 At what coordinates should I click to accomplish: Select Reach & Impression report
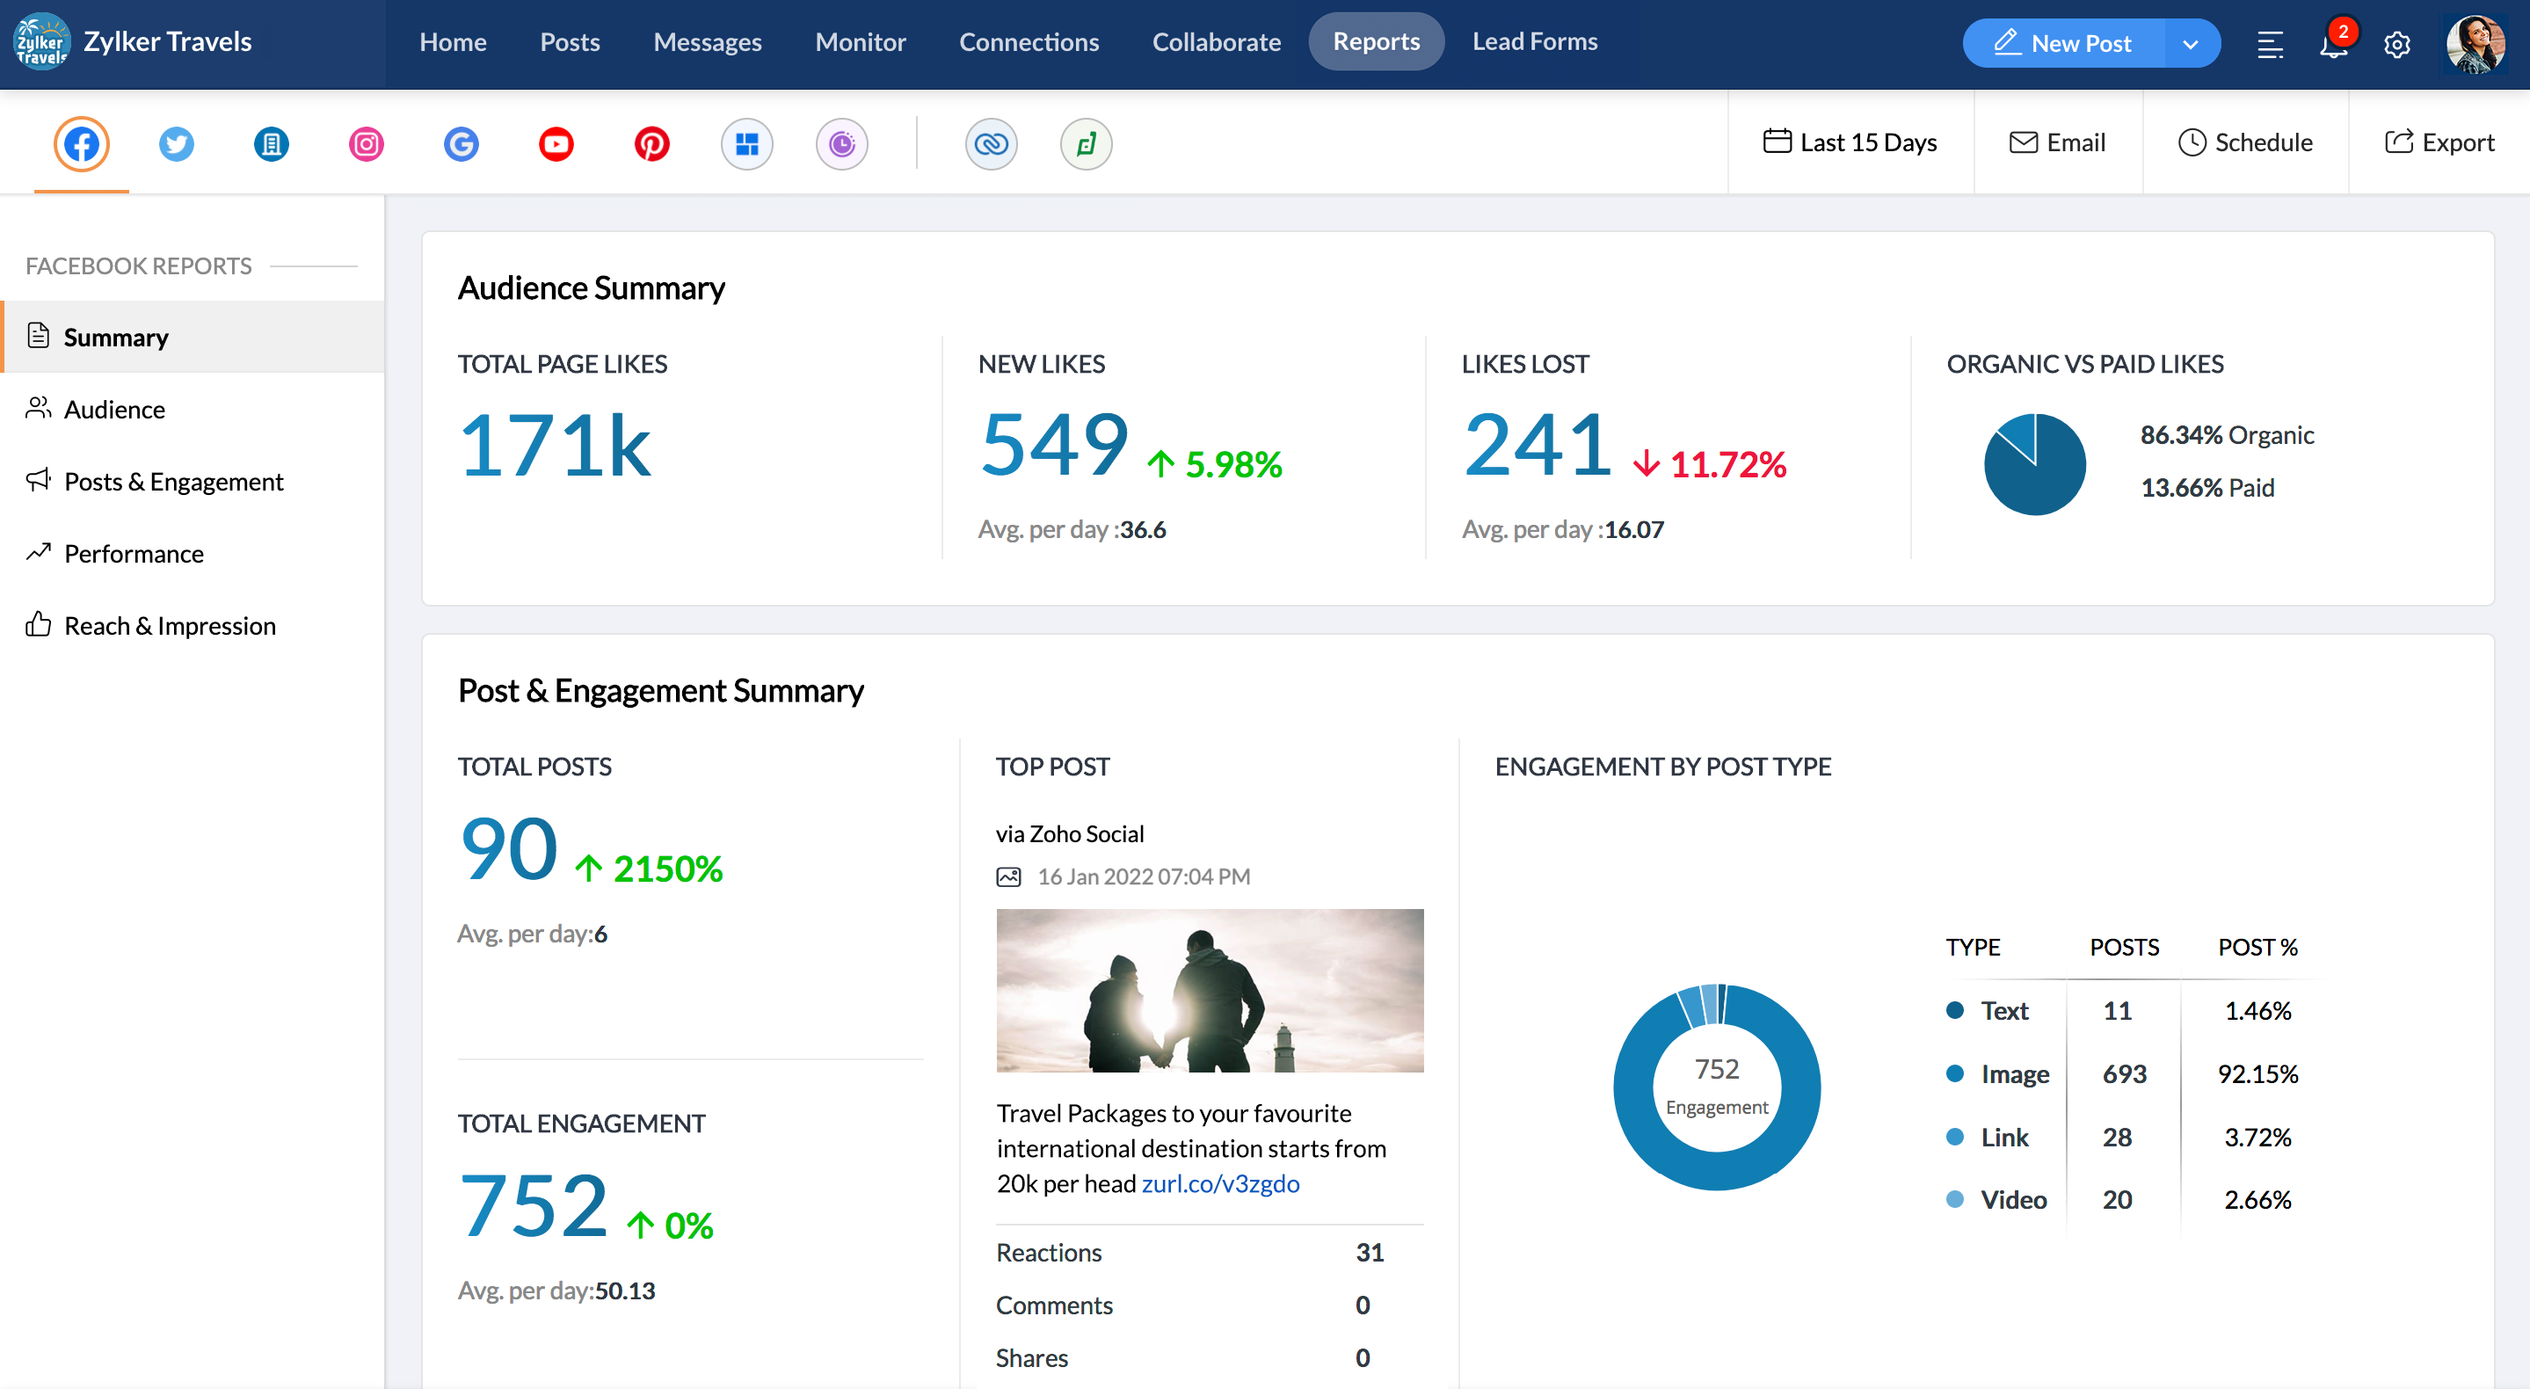tap(169, 626)
